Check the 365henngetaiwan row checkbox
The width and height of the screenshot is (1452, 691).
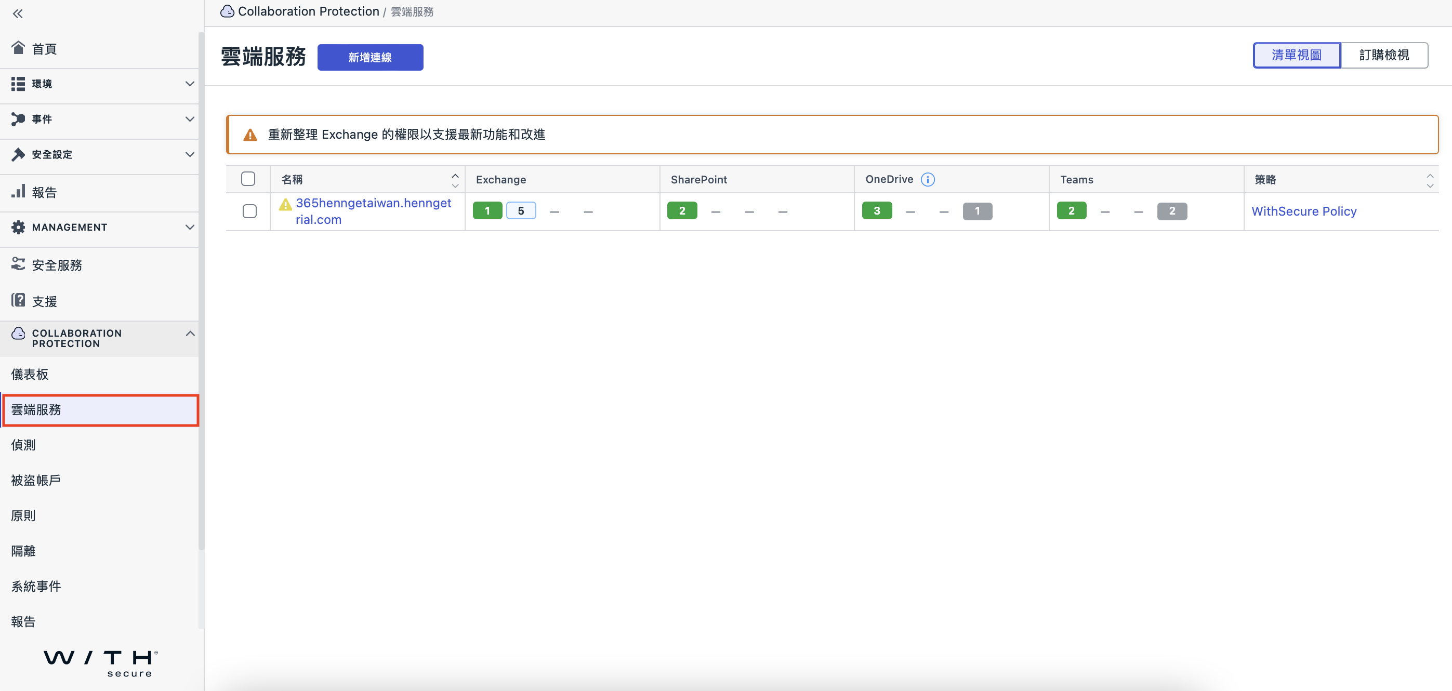click(249, 211)
